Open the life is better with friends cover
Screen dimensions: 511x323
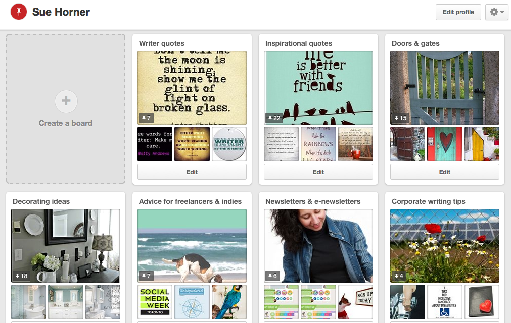click(318, 88)
